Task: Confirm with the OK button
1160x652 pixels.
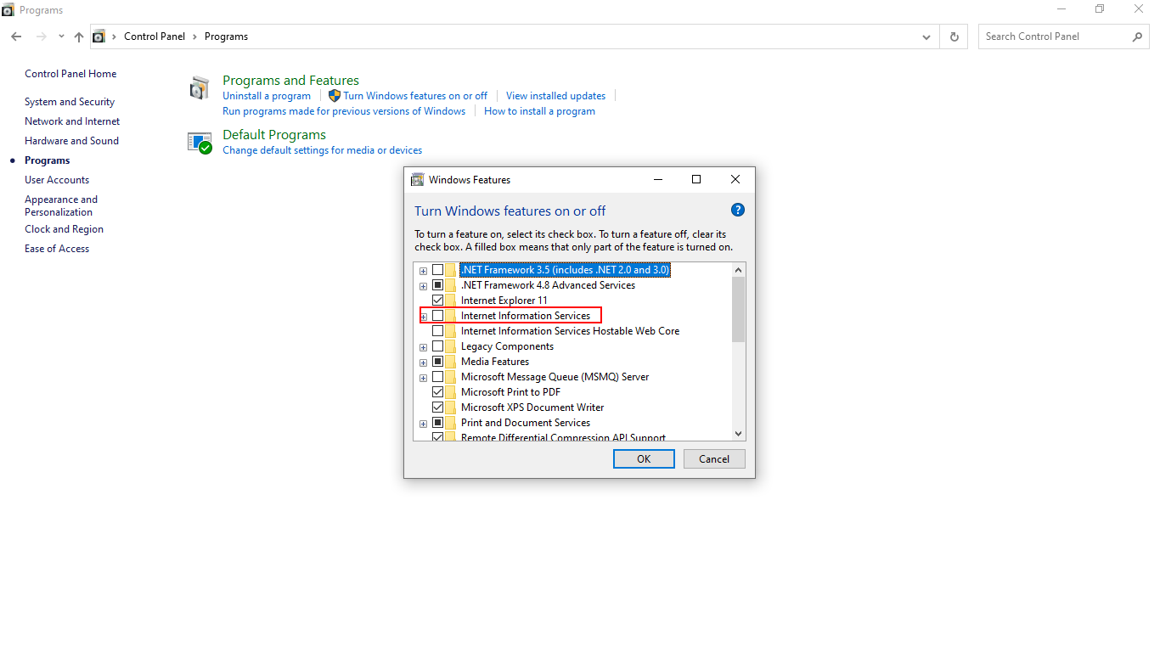Action: (644, 459)
